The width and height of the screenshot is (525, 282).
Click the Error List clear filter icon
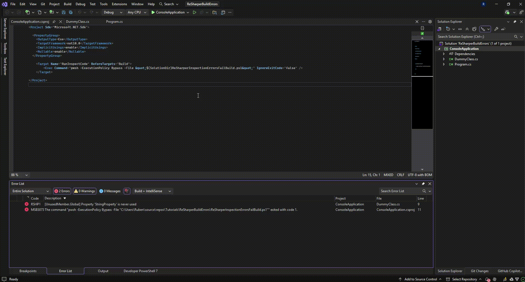(127, 191)
